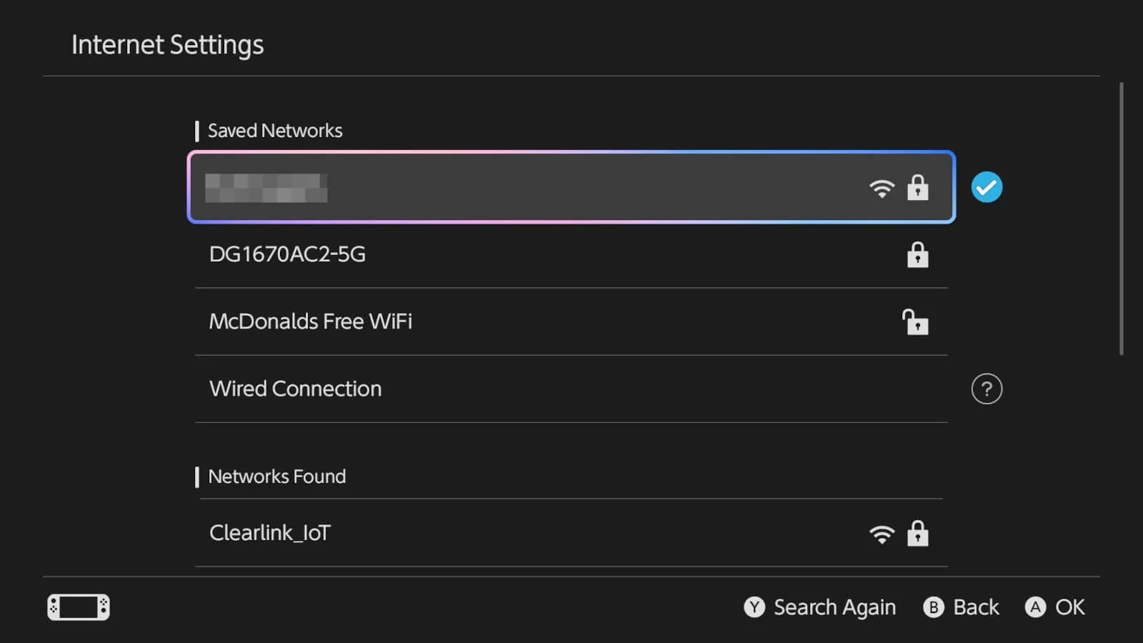Click the lock icon next to Clearlink_IoT
Image resolution: width=1143 pixels, height=643 pixels.
918,534
